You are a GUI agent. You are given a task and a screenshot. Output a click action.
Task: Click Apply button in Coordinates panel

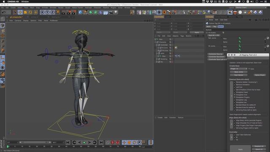coord(197,33)
